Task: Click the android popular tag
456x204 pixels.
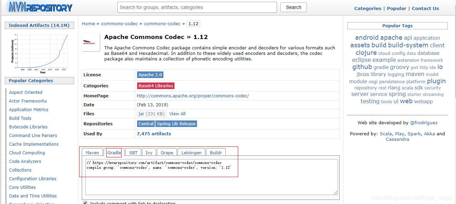Action: pos(367,38)
